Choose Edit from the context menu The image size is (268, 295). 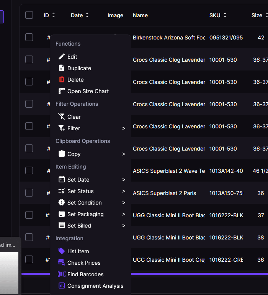[x=90, y=57]
